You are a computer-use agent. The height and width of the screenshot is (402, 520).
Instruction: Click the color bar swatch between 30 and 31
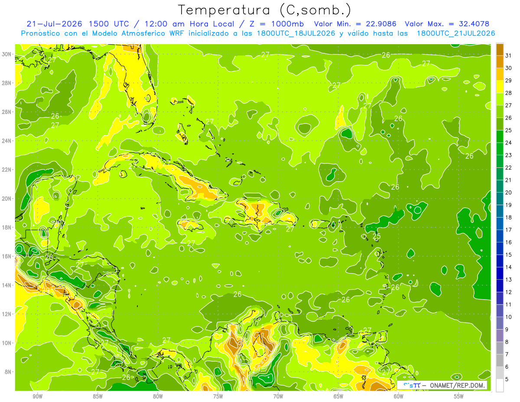500,62
